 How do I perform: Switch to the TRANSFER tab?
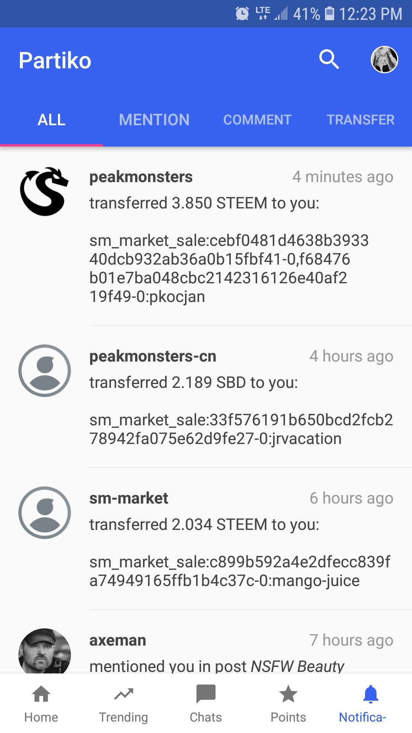coord(360,120)
